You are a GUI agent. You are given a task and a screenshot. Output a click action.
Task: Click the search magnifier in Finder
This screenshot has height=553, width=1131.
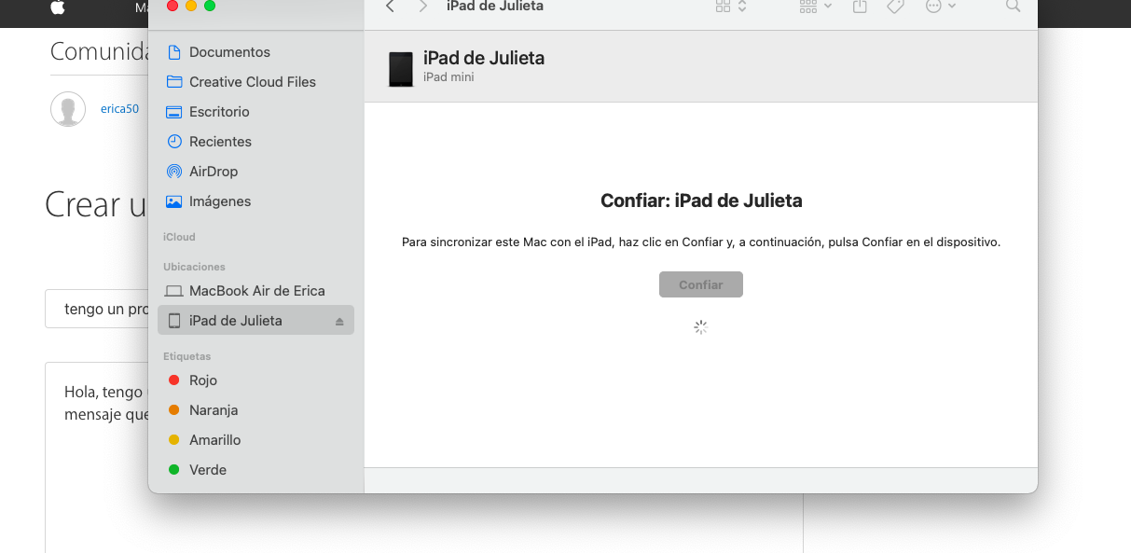click(x=1014, y=7)
